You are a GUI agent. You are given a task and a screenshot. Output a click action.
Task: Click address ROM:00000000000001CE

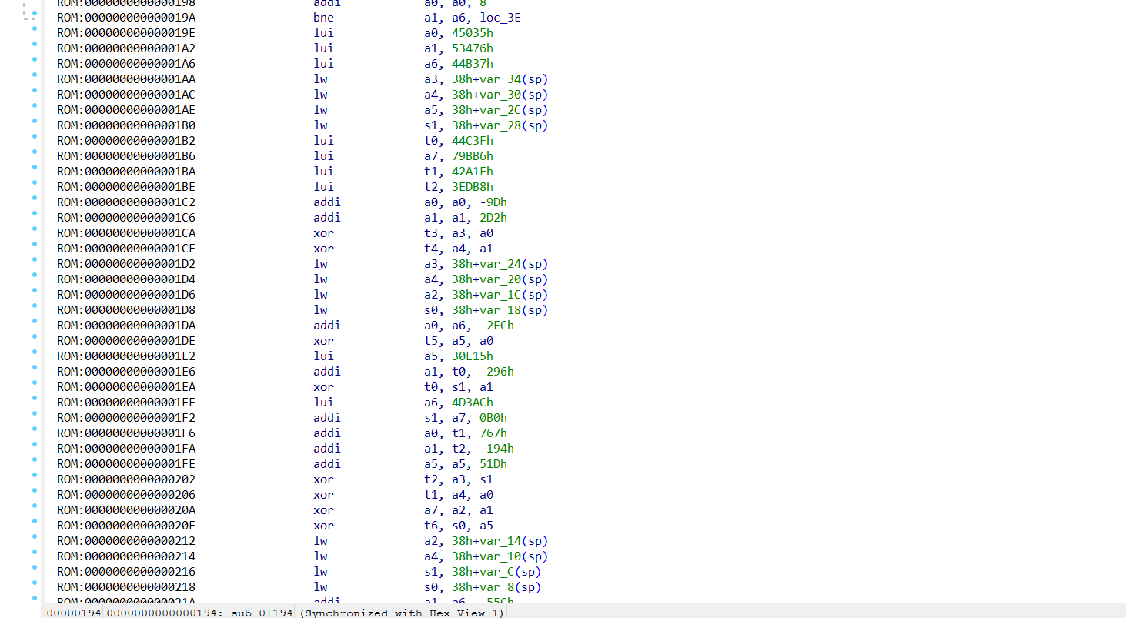(x=126, y=249)
